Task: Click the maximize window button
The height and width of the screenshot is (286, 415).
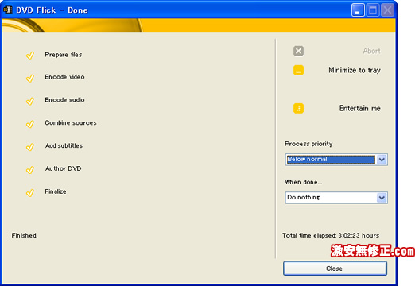Action: (x=373, y=10)
